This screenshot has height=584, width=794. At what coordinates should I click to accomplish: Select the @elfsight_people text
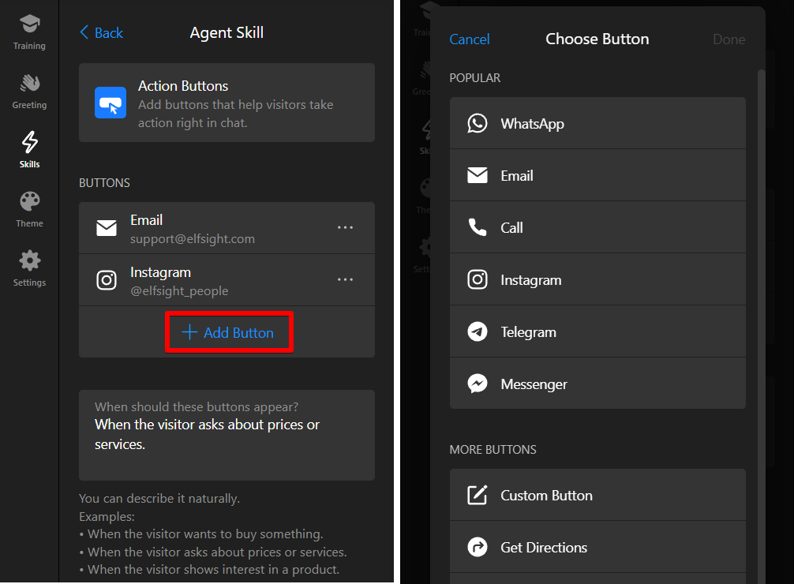point(179,291)
